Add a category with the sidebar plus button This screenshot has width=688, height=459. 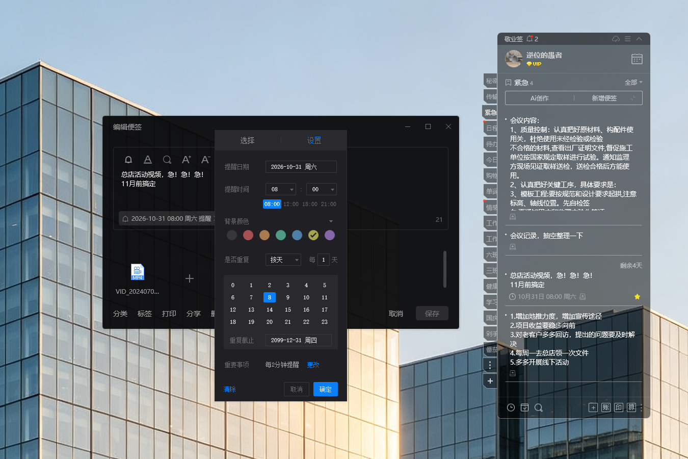[490, 381]
